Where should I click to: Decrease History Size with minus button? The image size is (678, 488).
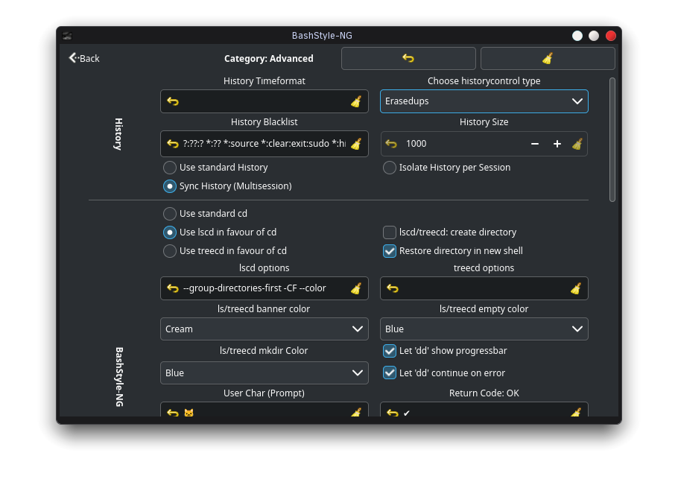[x=535, y=144]
